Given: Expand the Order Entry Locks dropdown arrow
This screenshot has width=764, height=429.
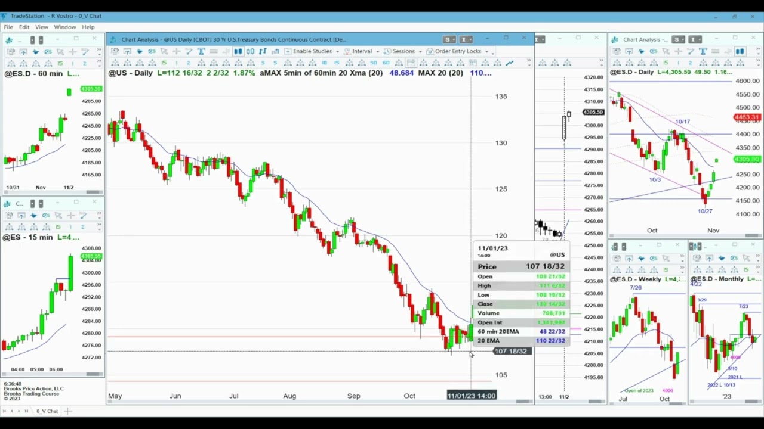Looking at the screenshot, I should pos(486,52).
